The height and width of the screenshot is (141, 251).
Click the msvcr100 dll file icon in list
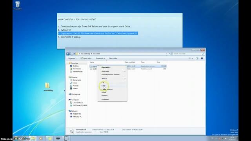coord(91,66)
